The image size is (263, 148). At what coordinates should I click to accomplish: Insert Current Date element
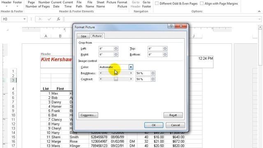pyautogui.click(x=56, y=4)
